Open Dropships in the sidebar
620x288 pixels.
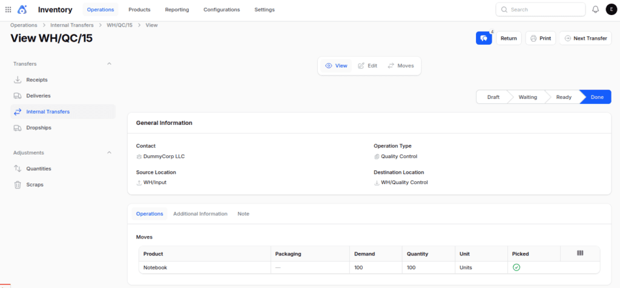click(63, 128)
